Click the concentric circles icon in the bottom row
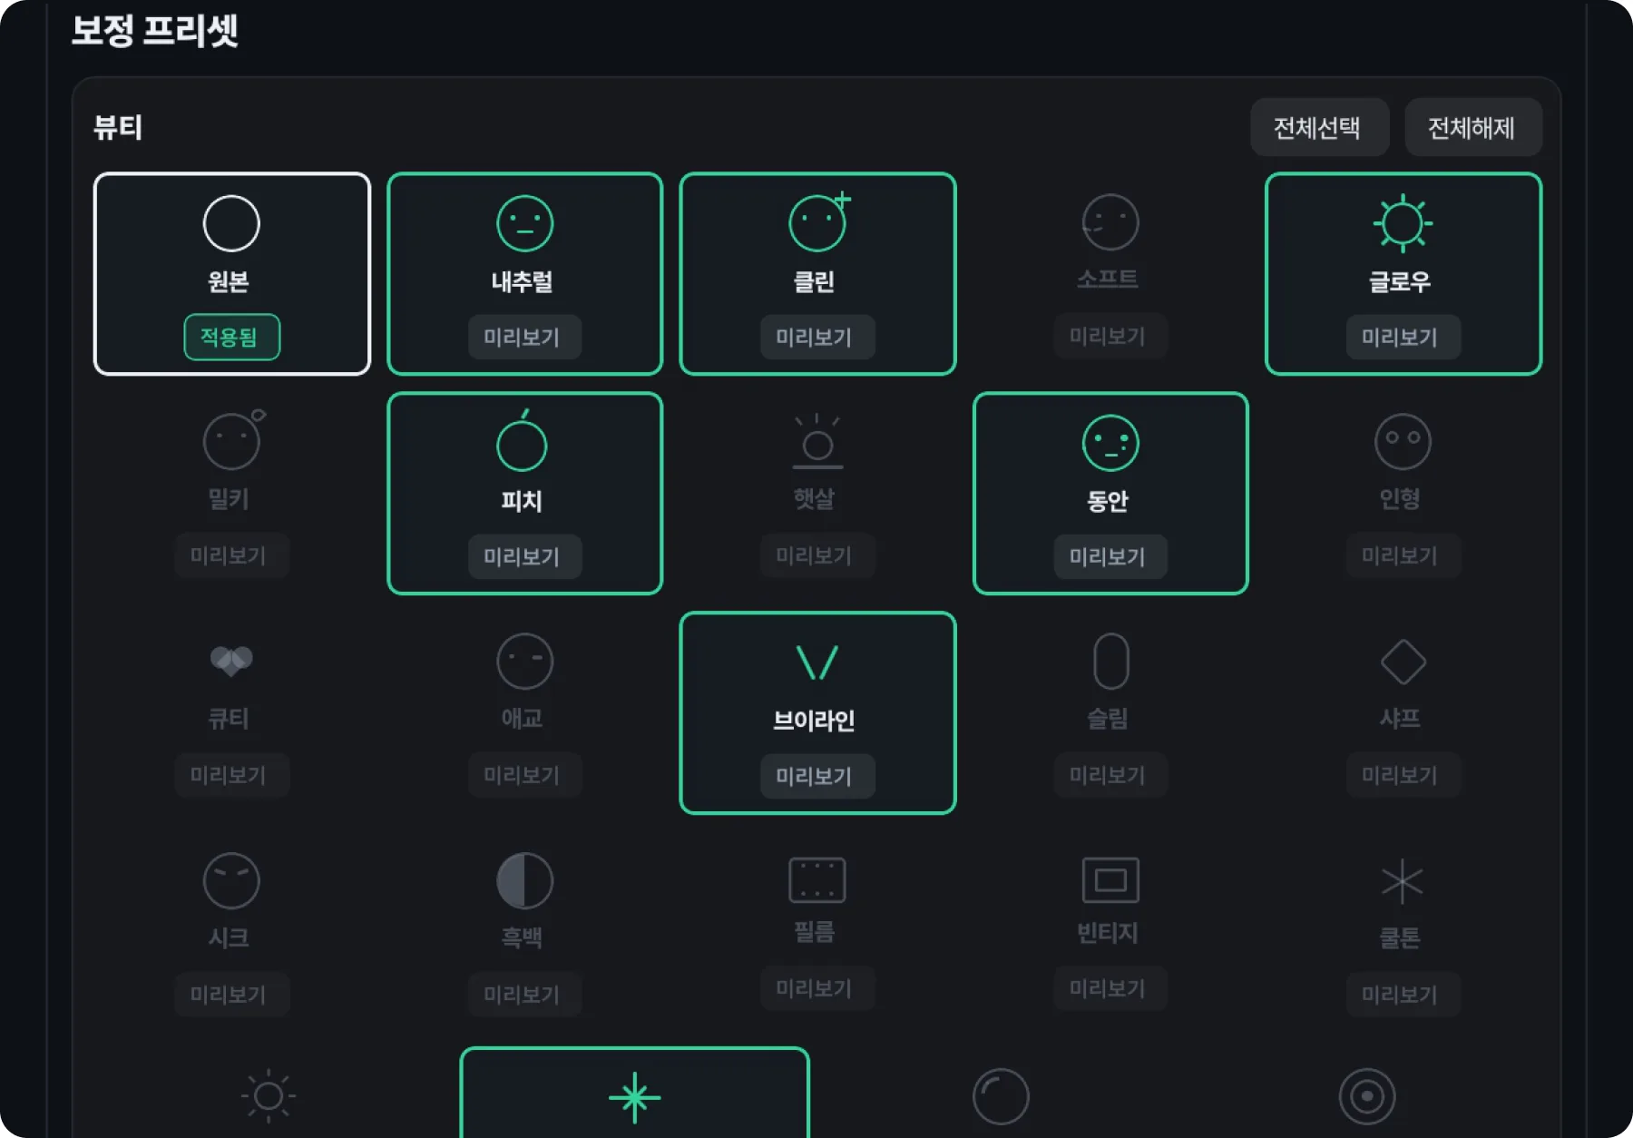1633x1138 pixels. (x=1366, y=1096)
